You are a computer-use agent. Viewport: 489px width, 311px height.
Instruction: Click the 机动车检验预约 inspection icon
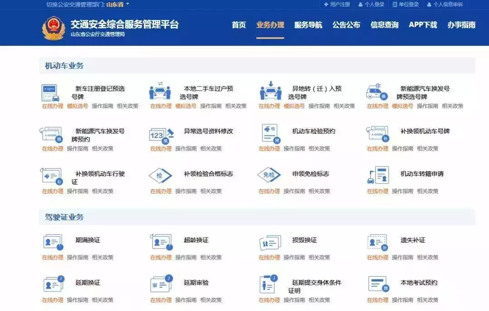[x=270, y=134]
